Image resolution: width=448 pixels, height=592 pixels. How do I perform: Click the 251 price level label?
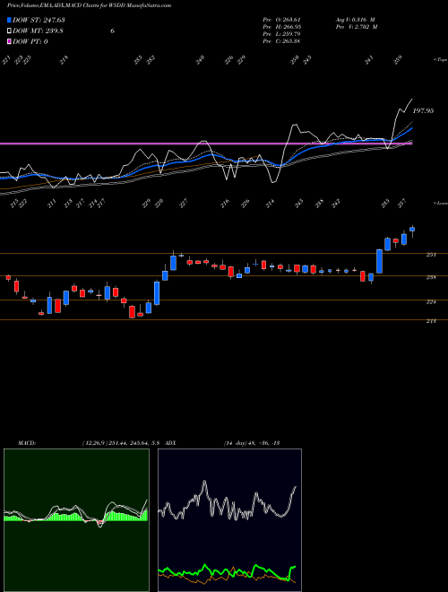click(x=431, y=255)
